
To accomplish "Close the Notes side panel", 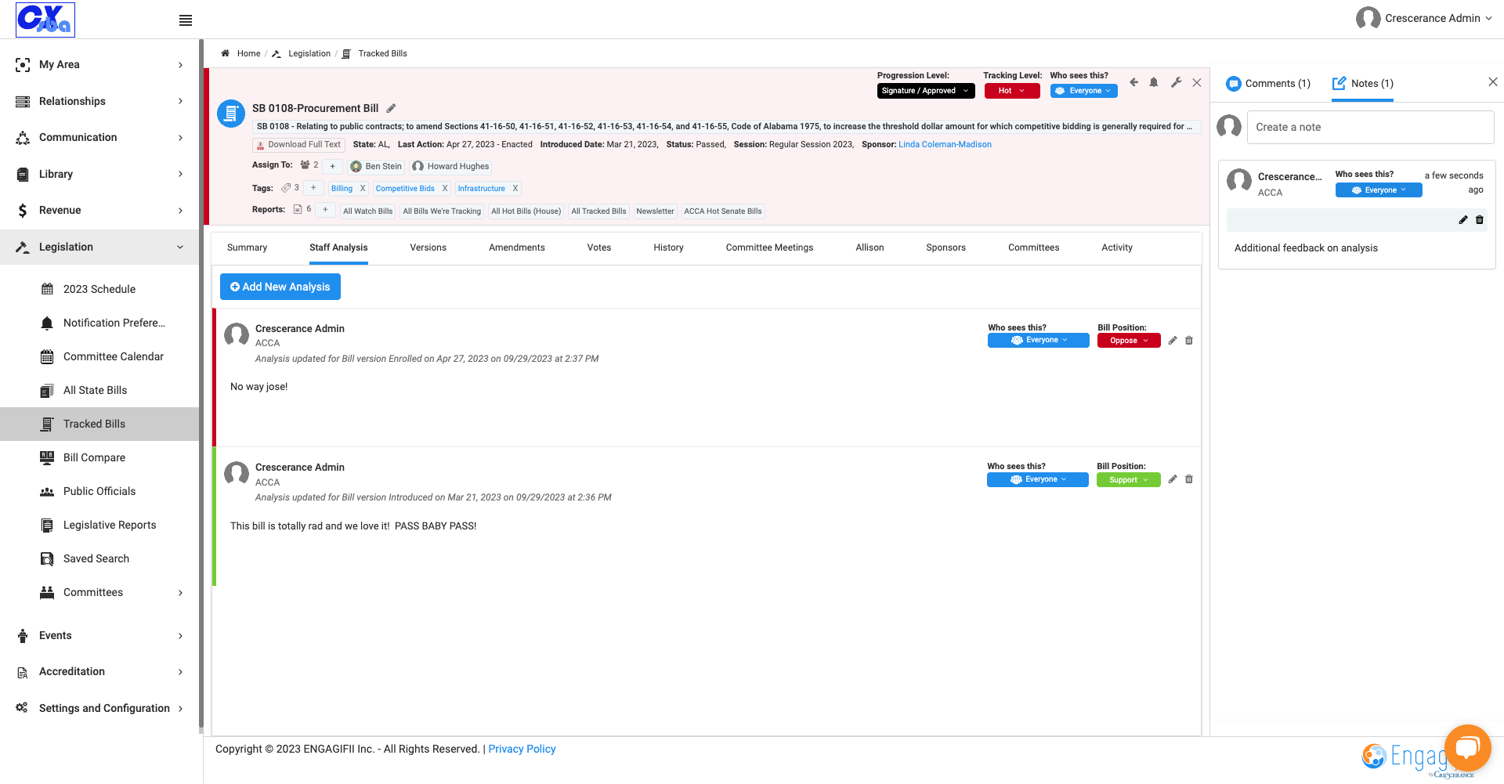I will tap(1493, 82).
